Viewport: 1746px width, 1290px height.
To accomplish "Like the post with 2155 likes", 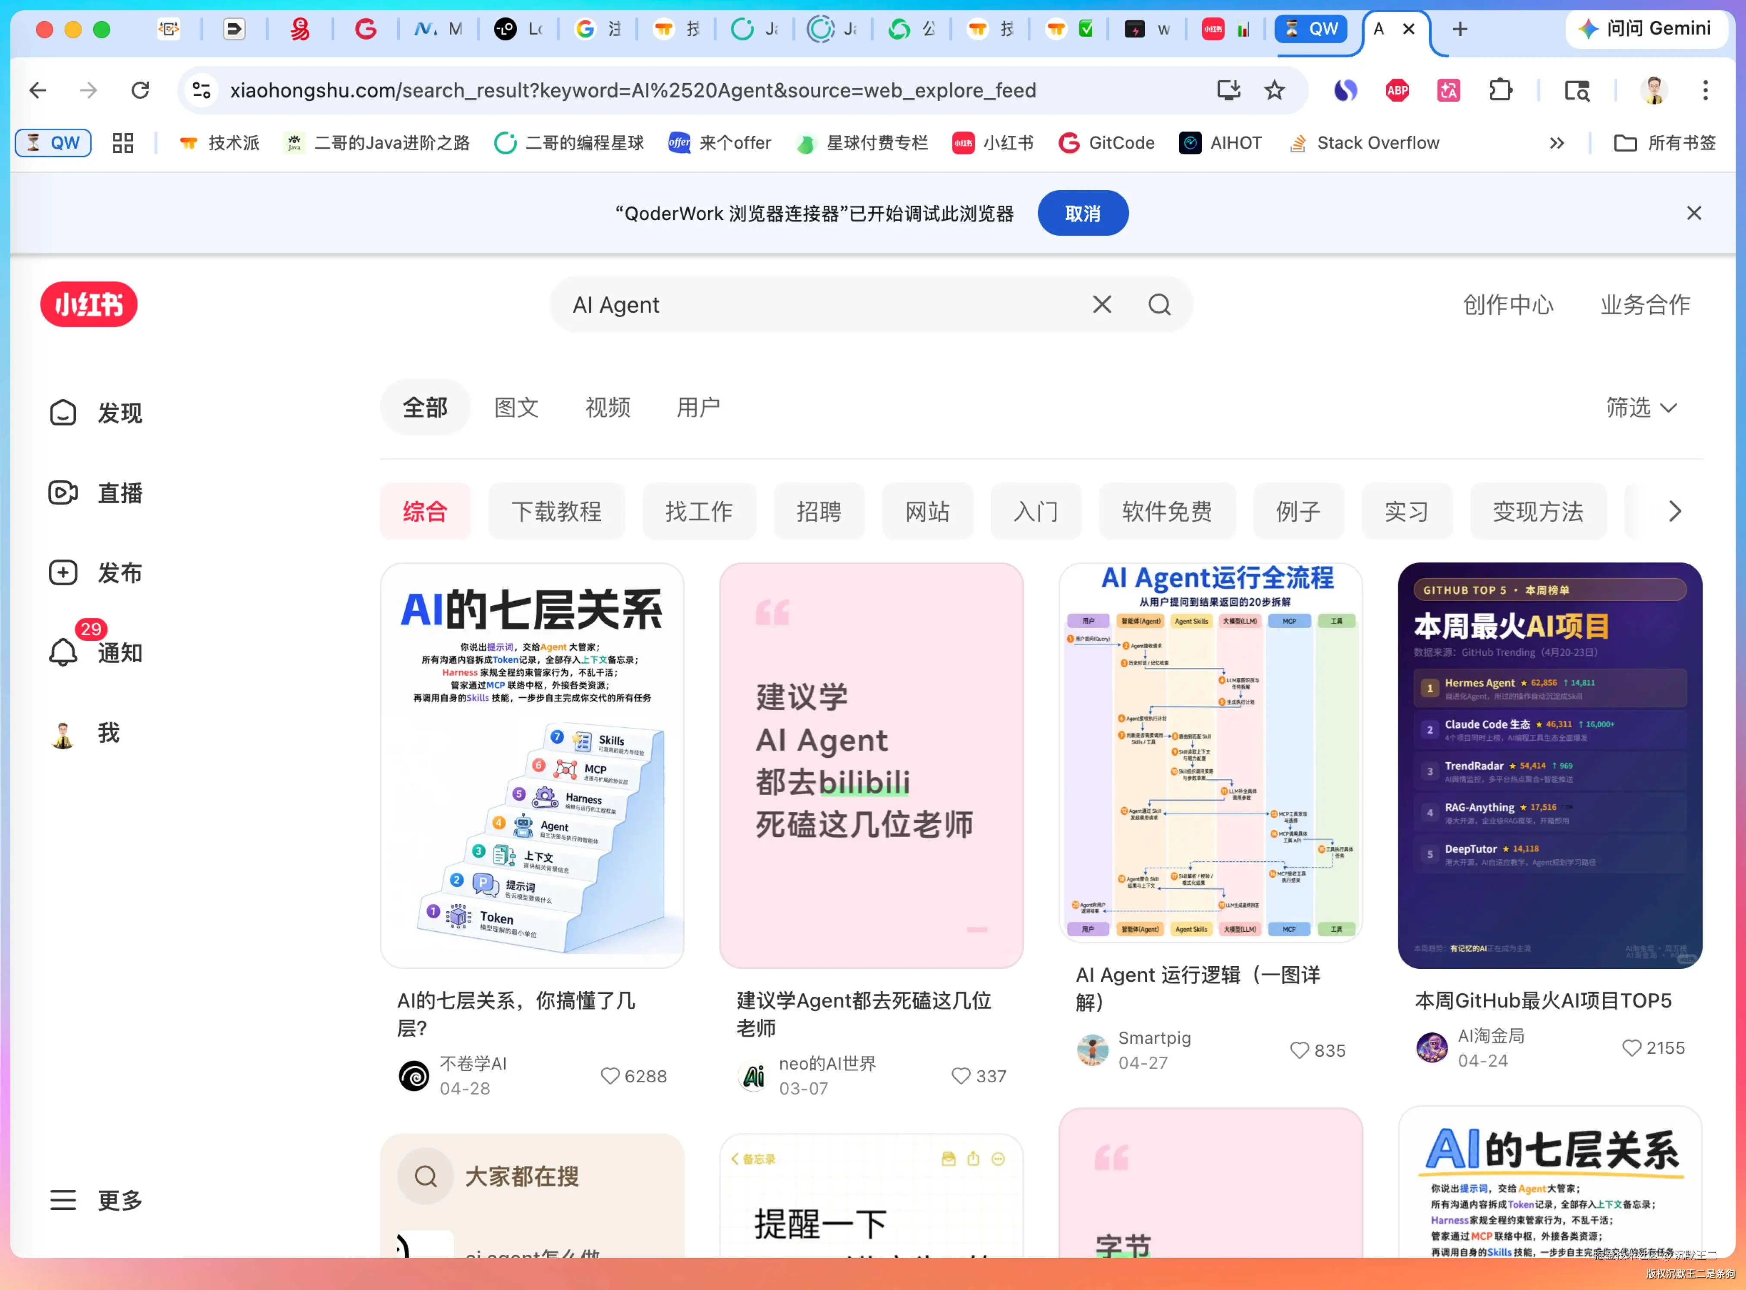I will click(x=1631, y=1048).
